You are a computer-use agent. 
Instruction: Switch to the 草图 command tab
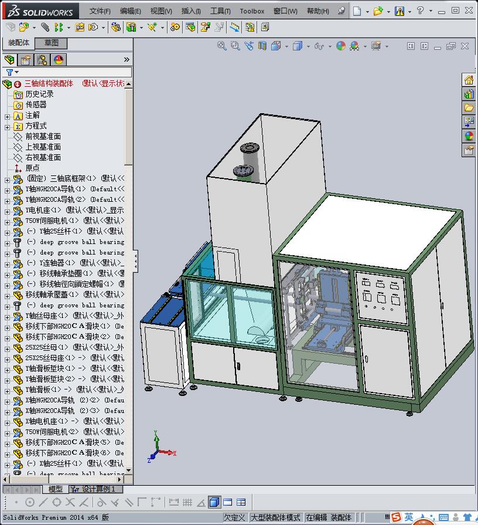click(51, 43)
